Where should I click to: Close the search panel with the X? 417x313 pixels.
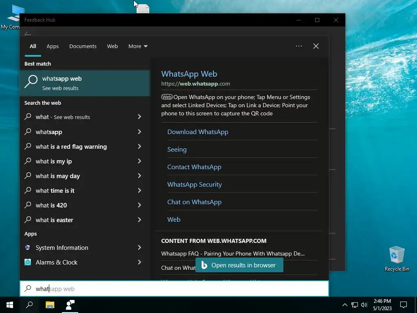[x=316, y=46]
